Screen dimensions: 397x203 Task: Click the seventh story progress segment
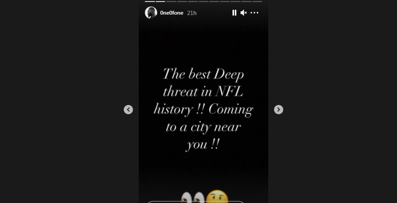[214, 1]
